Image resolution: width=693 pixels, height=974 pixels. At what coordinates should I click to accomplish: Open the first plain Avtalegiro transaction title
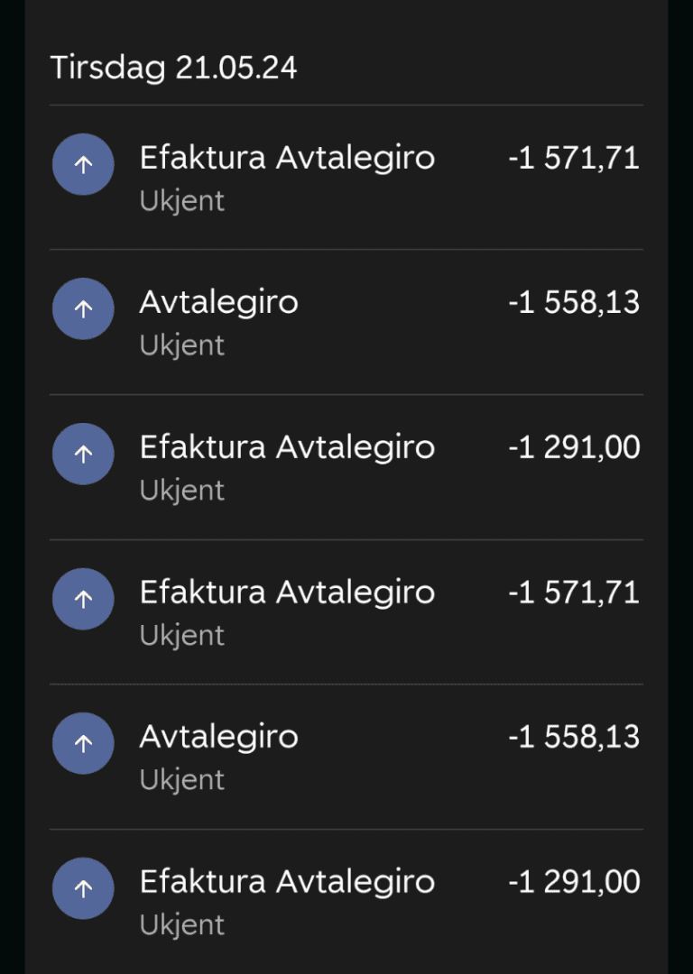coord(218,302)
